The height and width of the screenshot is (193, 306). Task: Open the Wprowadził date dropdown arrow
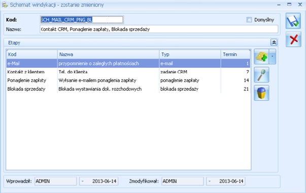tap(83, 181)
